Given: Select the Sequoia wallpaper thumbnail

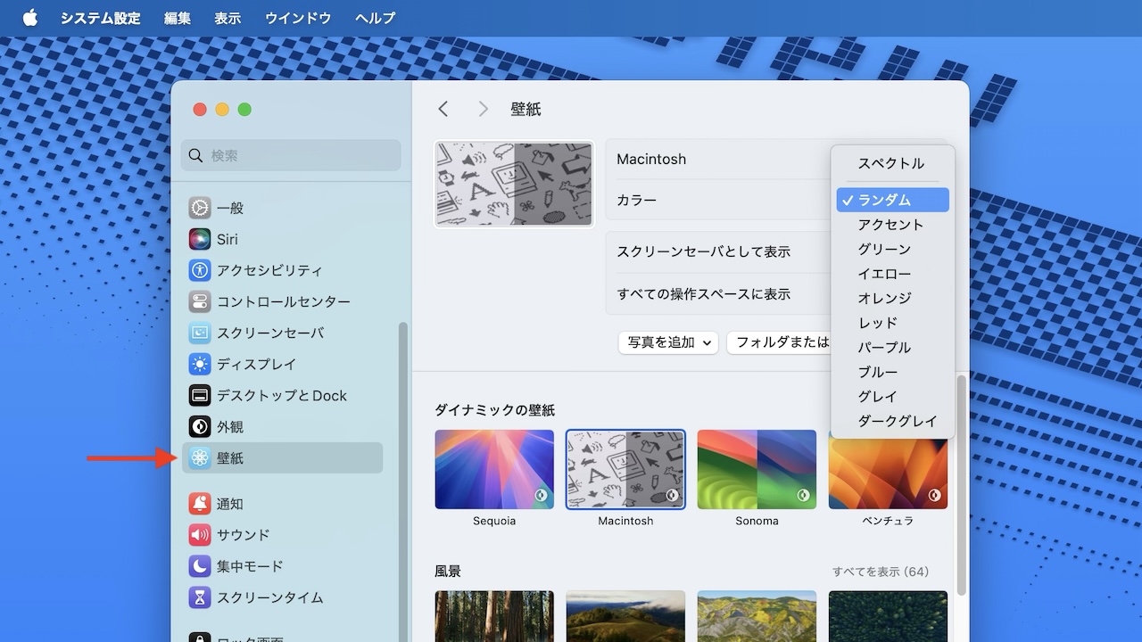Looking at the screenshot, I should click(x=494, y=469).
